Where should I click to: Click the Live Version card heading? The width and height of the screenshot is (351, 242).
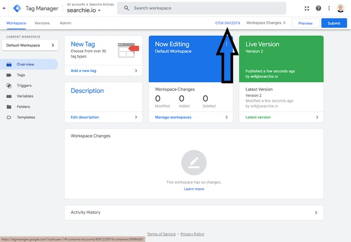tap(263, 44)
